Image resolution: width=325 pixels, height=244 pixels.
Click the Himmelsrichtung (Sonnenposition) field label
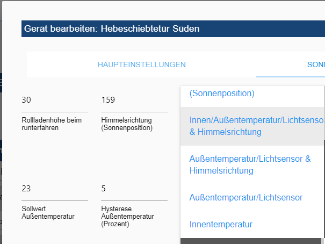127,124
